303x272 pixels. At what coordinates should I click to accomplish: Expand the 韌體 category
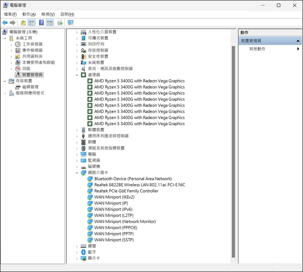tap(77, 142)
